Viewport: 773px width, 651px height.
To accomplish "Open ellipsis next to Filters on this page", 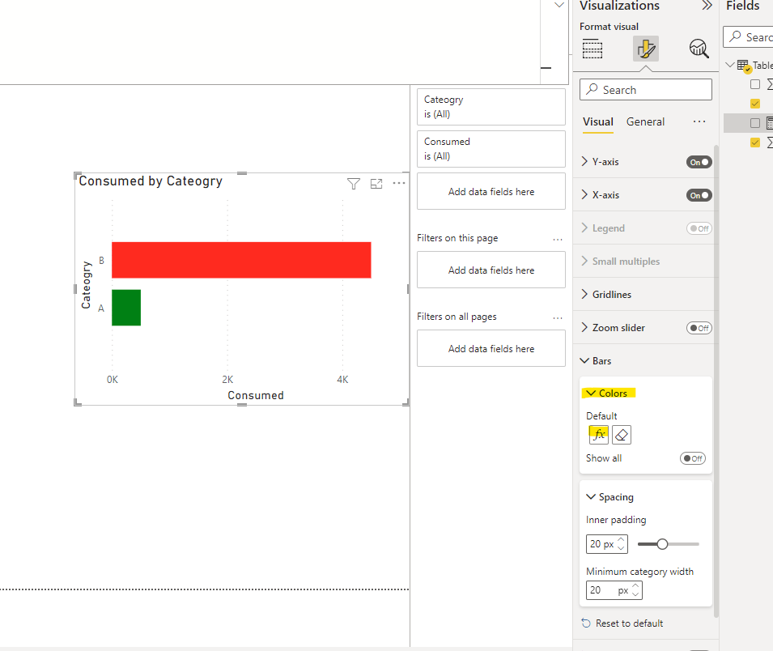I will (558, 239).
